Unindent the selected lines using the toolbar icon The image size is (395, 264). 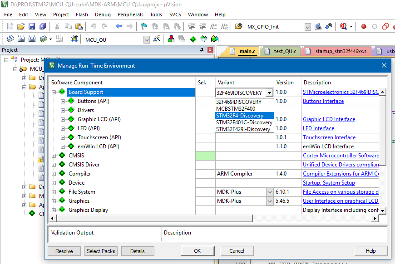[x=202, y=26]
